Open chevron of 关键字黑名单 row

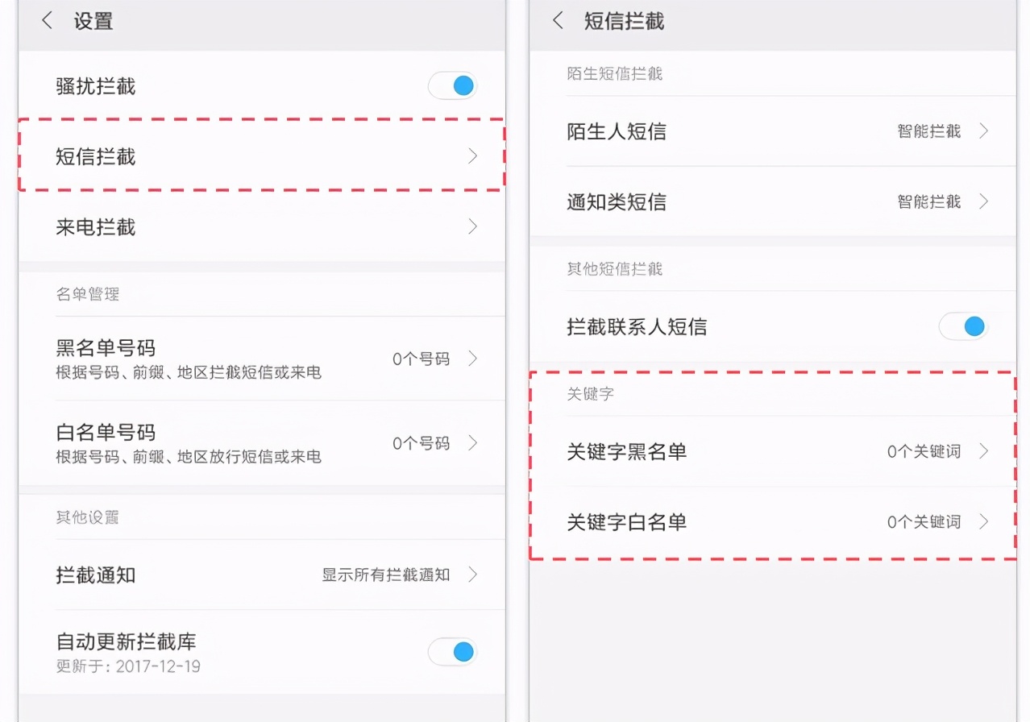tap(983, 451)
